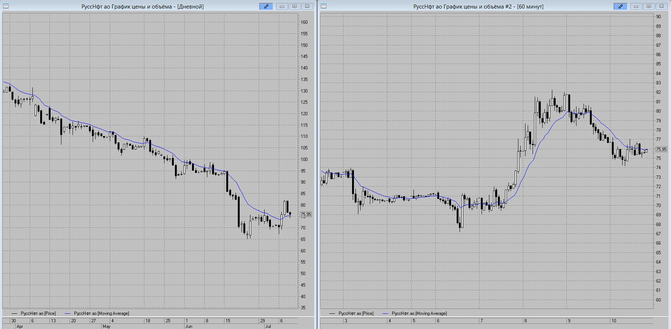Click the 130 price axis label
Image resolution: width=671 pixels, height=329 pixels.
304,91
